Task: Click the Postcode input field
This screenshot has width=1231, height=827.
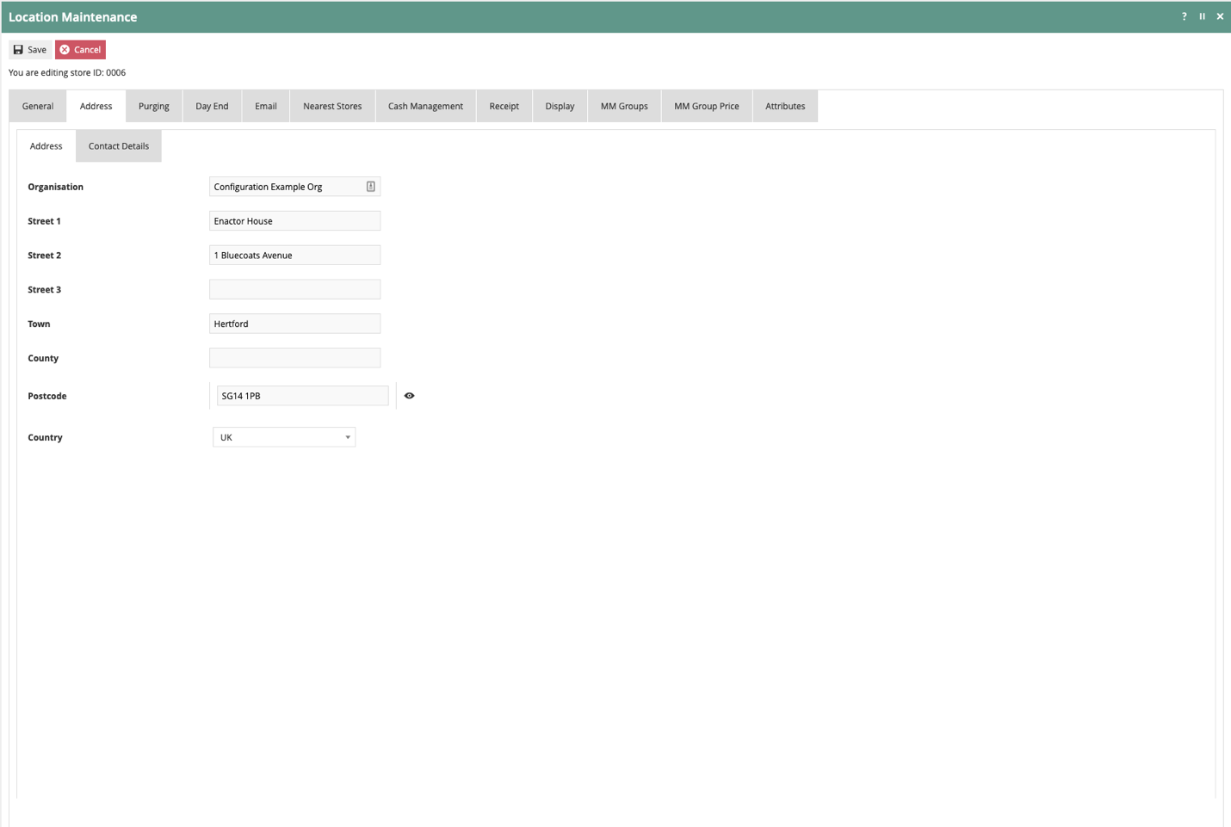Action: click(x=302, y=396)
